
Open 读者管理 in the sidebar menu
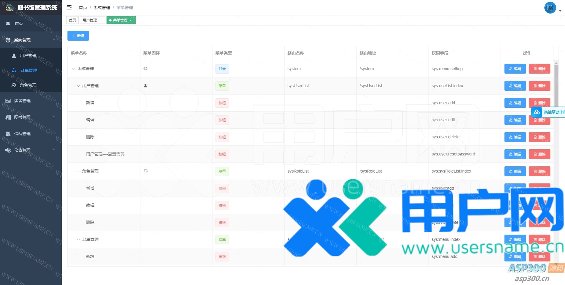pyautogui.click(x=22, y=101)
